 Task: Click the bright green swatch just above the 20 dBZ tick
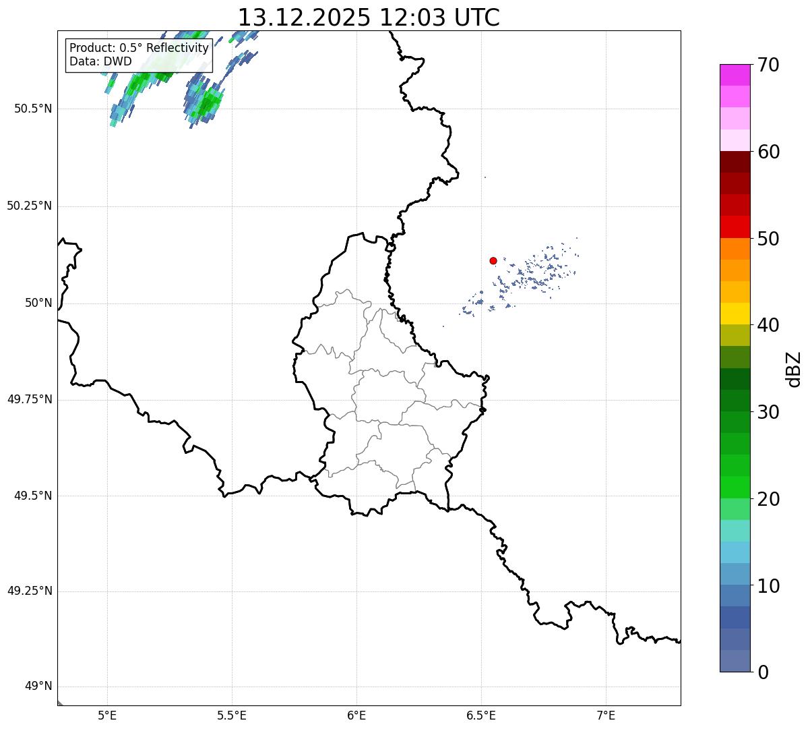pyautogui.click(x=735, y=488)
